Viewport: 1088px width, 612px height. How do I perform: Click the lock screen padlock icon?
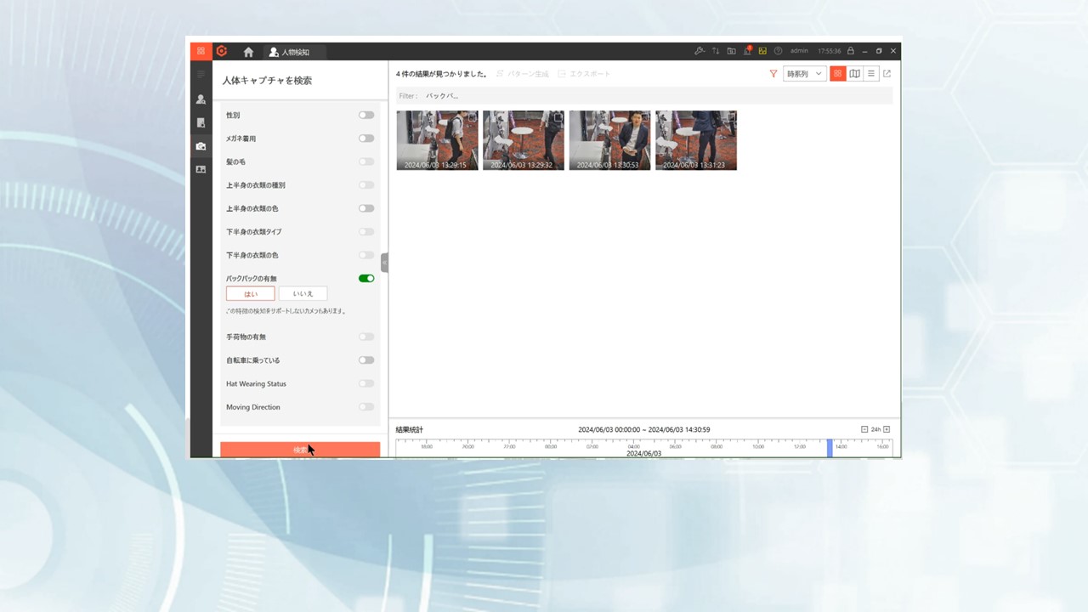pyautogui.click(x=850, y=51)
